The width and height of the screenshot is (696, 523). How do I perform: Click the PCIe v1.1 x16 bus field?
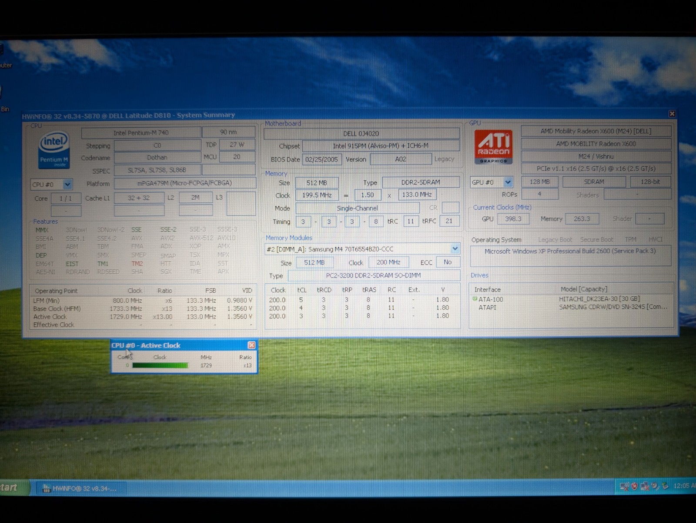[x=596, y=169]
